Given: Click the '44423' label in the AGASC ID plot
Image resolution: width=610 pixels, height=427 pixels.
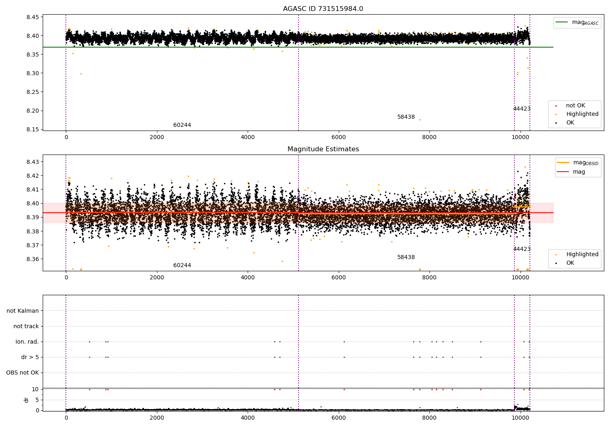Looking at the screenshot, I should pyautogui.click(x=522, y=109).
